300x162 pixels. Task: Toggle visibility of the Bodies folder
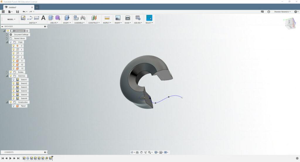(x=11, y=72)
